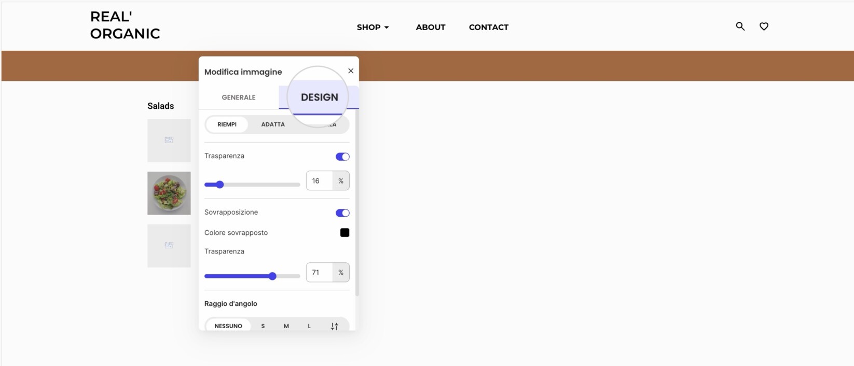Click the Salads heading
This screenshot has width=854, height=366.
[x=161, y=106]
